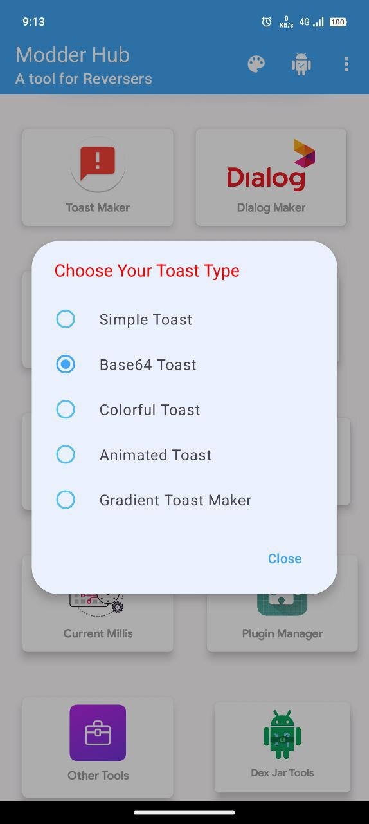Close the toast type dialog
The width and height of the screenshot is (369, 824).
(x=285, y=559)
